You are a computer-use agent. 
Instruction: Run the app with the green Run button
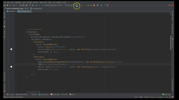point(77,5)
